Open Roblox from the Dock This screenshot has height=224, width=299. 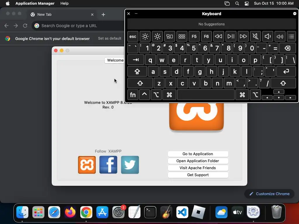pos(198,212)
